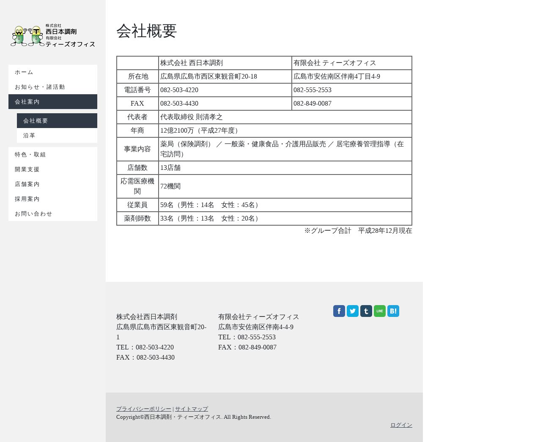Click the Facebook share icon
Viewport: 543px width, 442px height.
coord(339,311)
